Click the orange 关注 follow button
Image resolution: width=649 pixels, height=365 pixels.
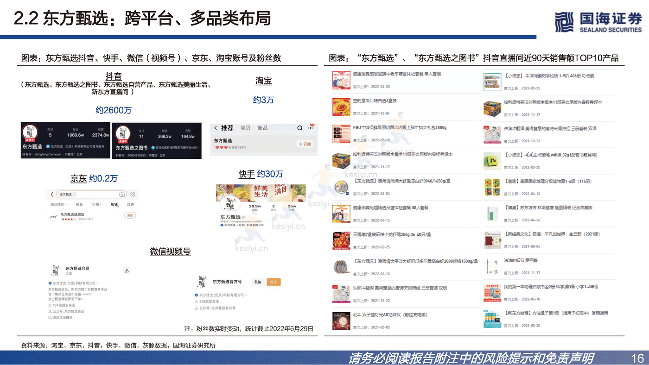[x=273, y=282]
